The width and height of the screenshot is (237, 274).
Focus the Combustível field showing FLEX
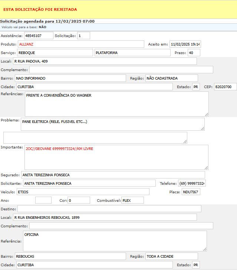click(132, 200)
